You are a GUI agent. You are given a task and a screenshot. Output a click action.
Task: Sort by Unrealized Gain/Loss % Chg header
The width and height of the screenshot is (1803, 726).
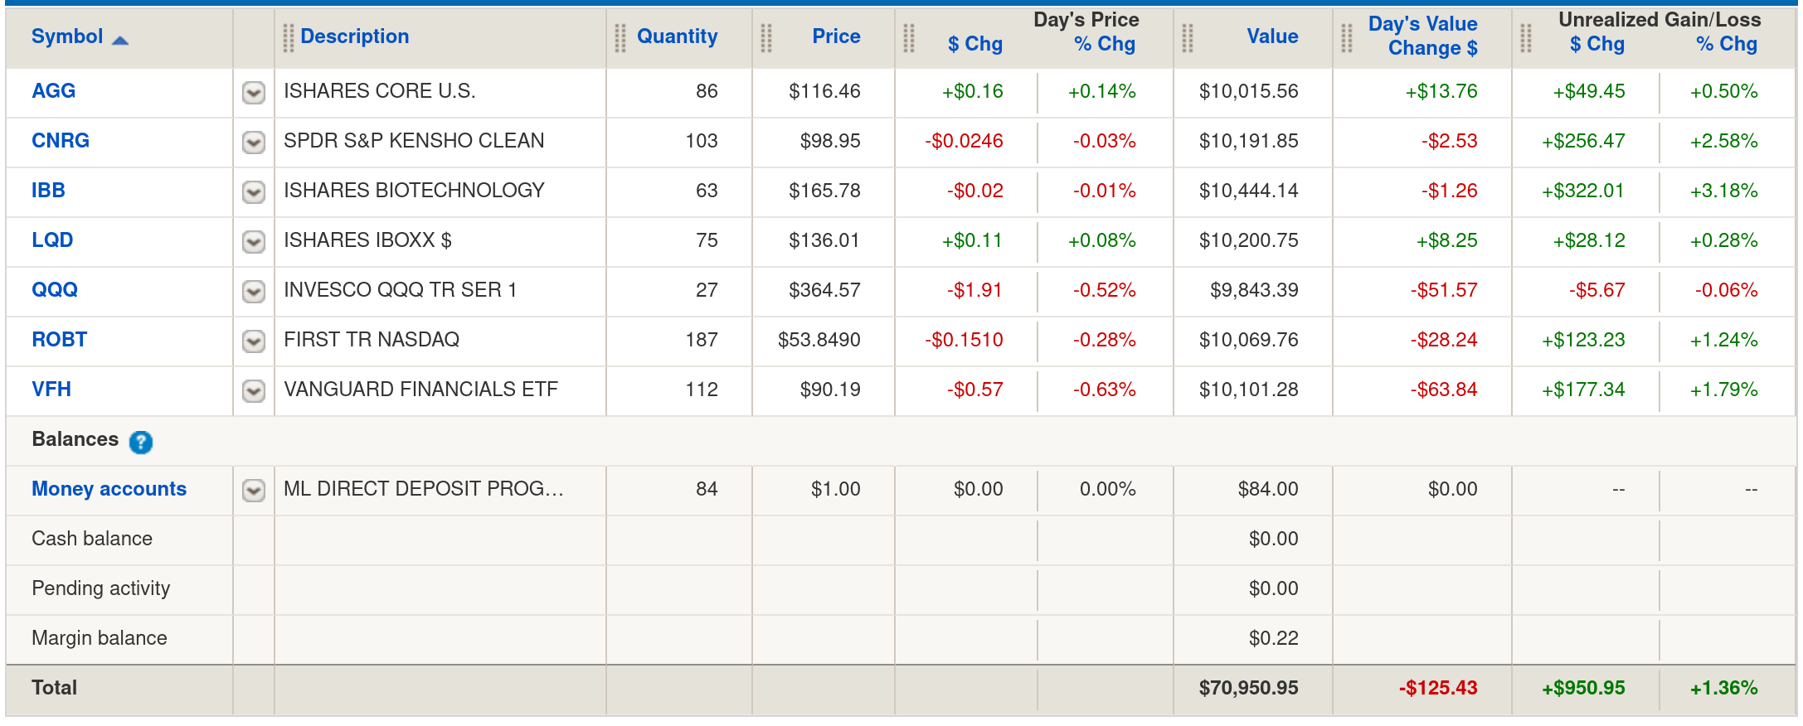pos(1726,45)
